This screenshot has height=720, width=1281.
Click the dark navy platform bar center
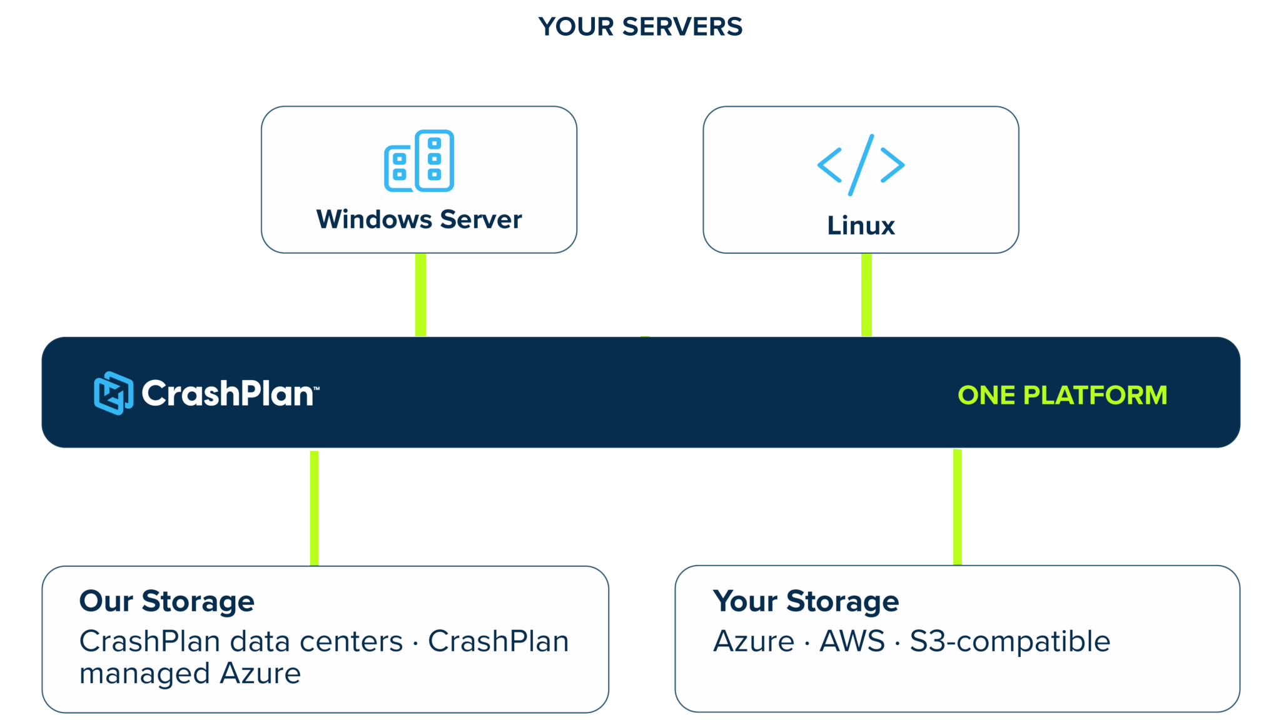[640, 392]
